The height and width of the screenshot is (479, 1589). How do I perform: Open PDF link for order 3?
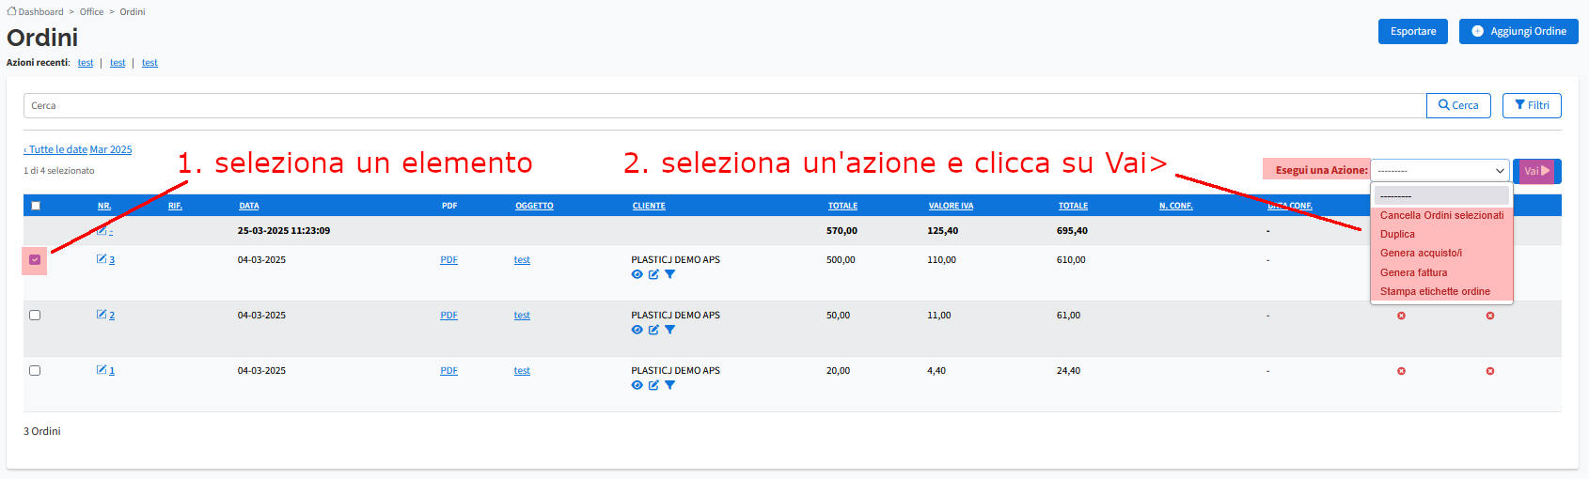[x=448, y=260]
